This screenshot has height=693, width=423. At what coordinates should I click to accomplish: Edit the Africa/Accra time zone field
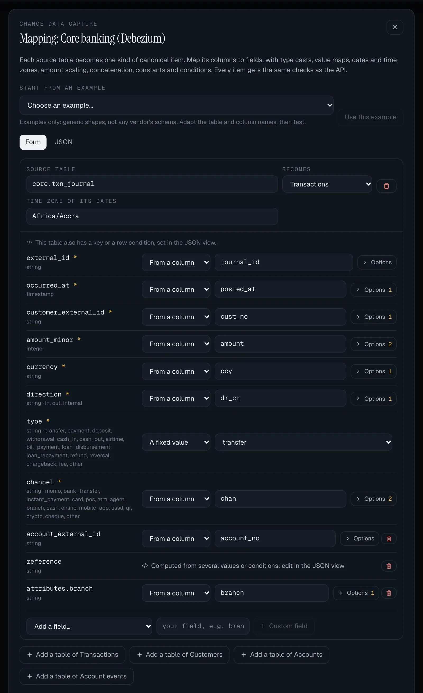click(152, 216)
